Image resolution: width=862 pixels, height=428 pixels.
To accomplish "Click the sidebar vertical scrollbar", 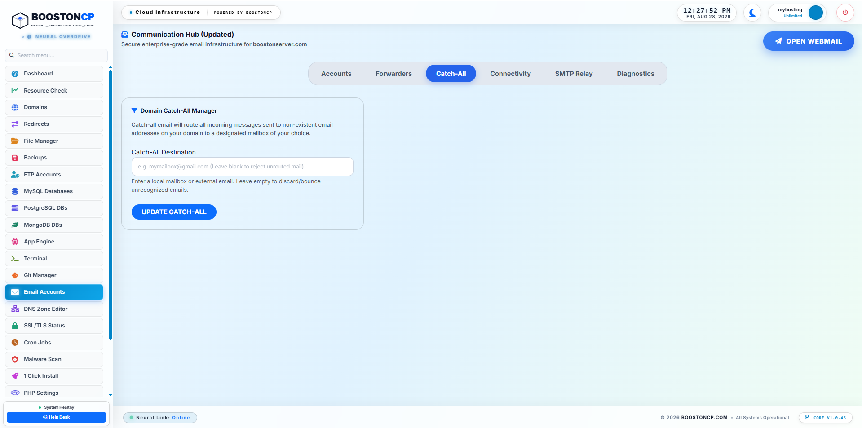I will click(x=111, y=204).
